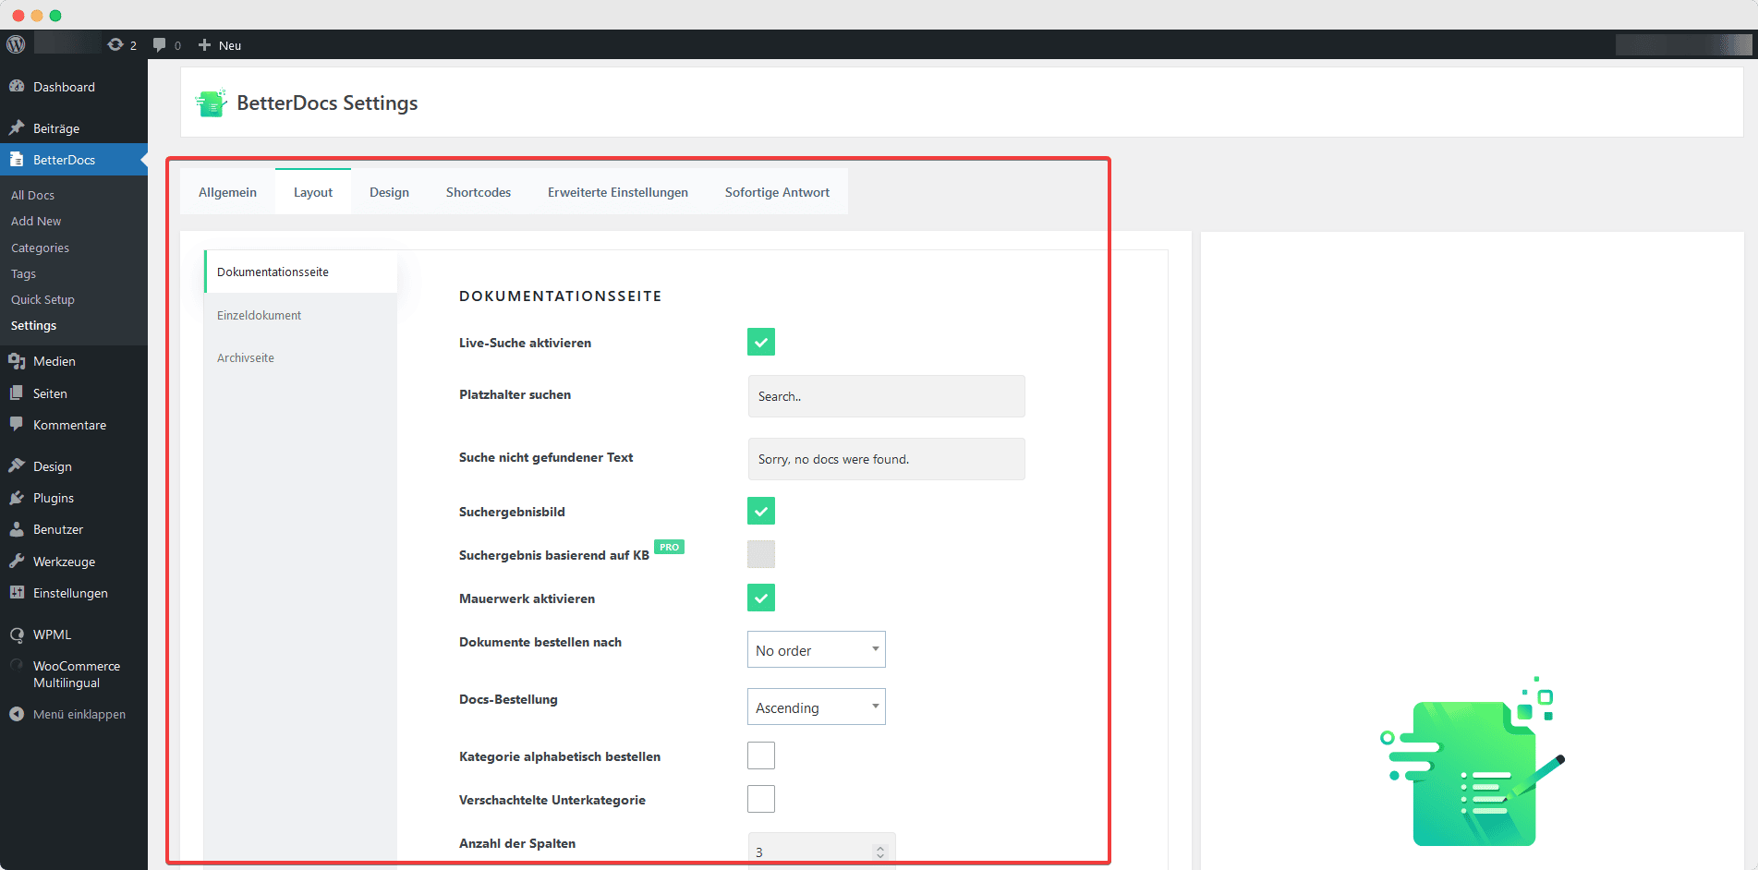Open Add New under BetterDocs
Image resolution: width=1758 pixels, height=870 pixels.
(x=35, y=221)
